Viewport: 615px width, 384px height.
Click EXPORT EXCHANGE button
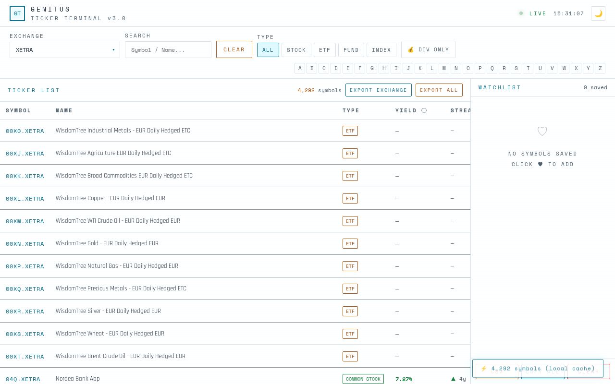[x=379, y=90]
